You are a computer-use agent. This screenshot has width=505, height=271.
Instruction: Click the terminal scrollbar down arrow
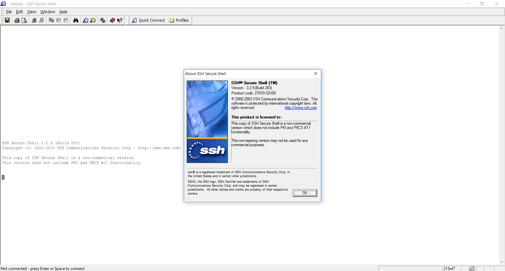tap(502, 262)
